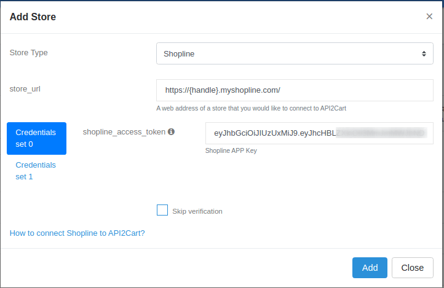This screenshot has height=288, width=444.
Task: Click the store_url field label
Action: pyautogui.click(x=25, y=89)
